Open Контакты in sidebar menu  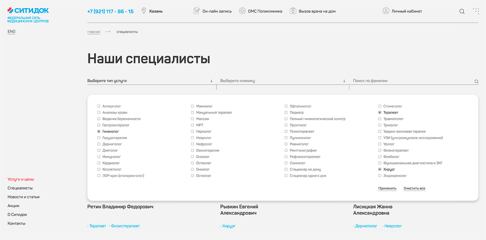point(16,223)
